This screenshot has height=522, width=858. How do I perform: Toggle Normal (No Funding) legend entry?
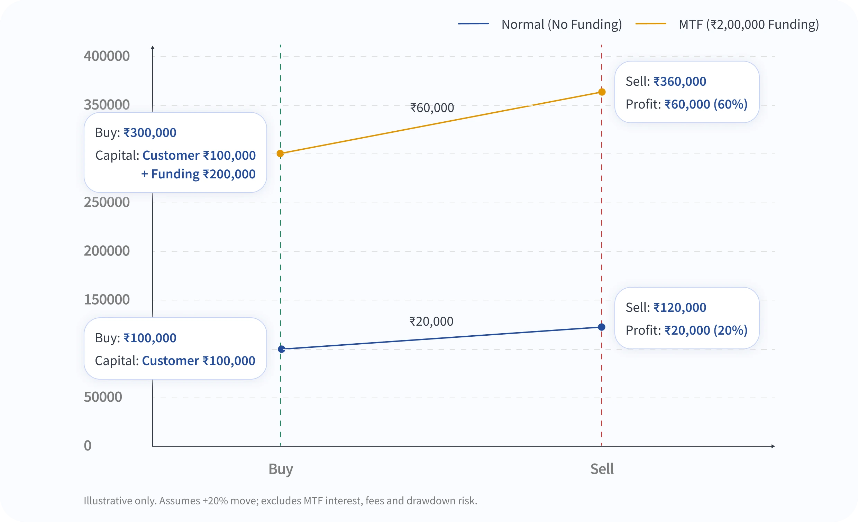pos(561,24)
